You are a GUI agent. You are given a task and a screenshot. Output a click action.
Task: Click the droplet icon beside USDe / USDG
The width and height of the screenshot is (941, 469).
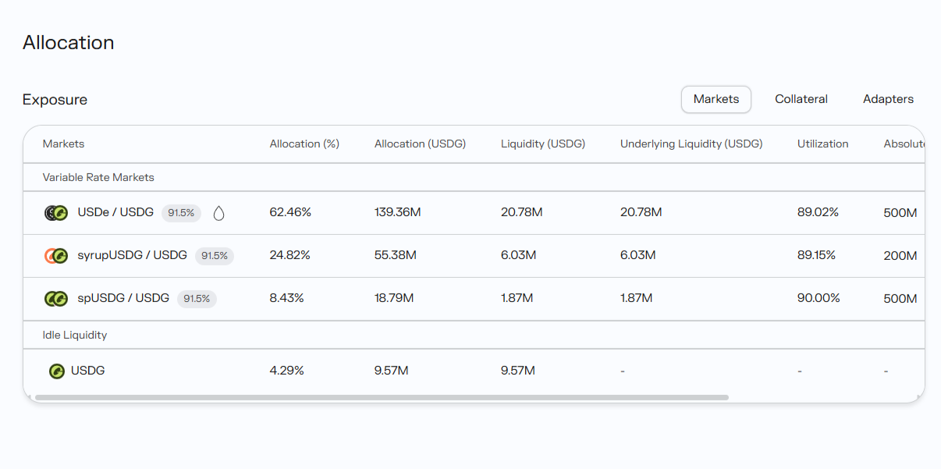219,213
